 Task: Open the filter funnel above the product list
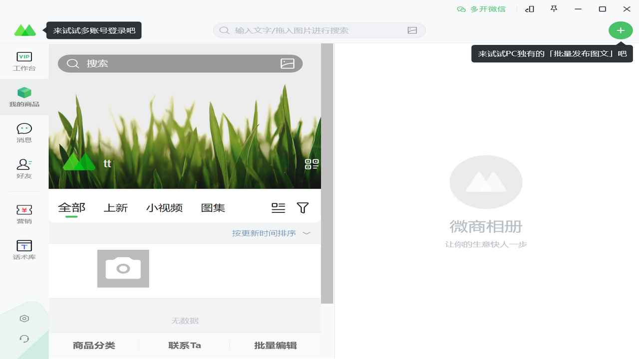tap(303, 207)
